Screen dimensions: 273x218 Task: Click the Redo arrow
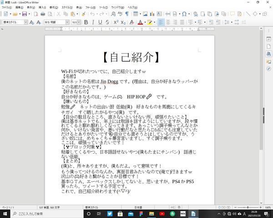(x=102, y=14)
